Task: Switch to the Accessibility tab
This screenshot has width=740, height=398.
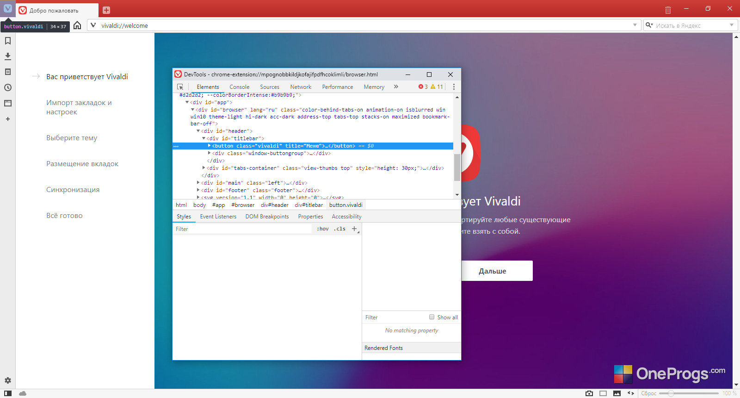Action: 347,217
